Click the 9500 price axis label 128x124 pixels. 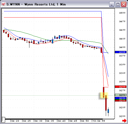pyautogui.click(x=122, y=13)
